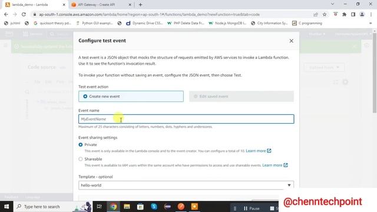Pause the screen recording

[x=252, y=208]
